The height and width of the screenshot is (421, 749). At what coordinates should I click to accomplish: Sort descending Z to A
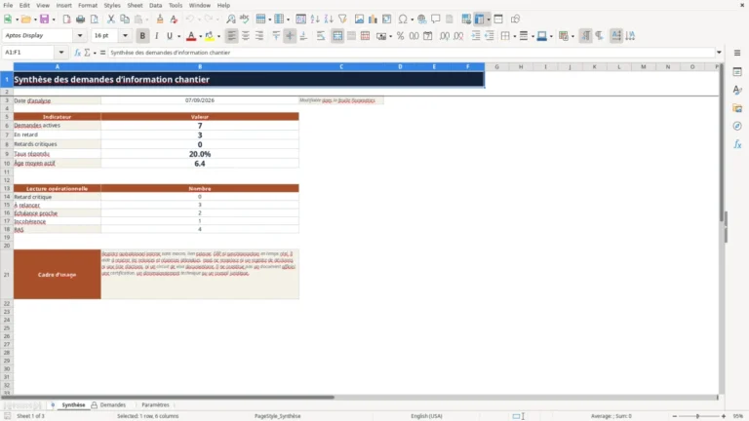click(329, 19)
